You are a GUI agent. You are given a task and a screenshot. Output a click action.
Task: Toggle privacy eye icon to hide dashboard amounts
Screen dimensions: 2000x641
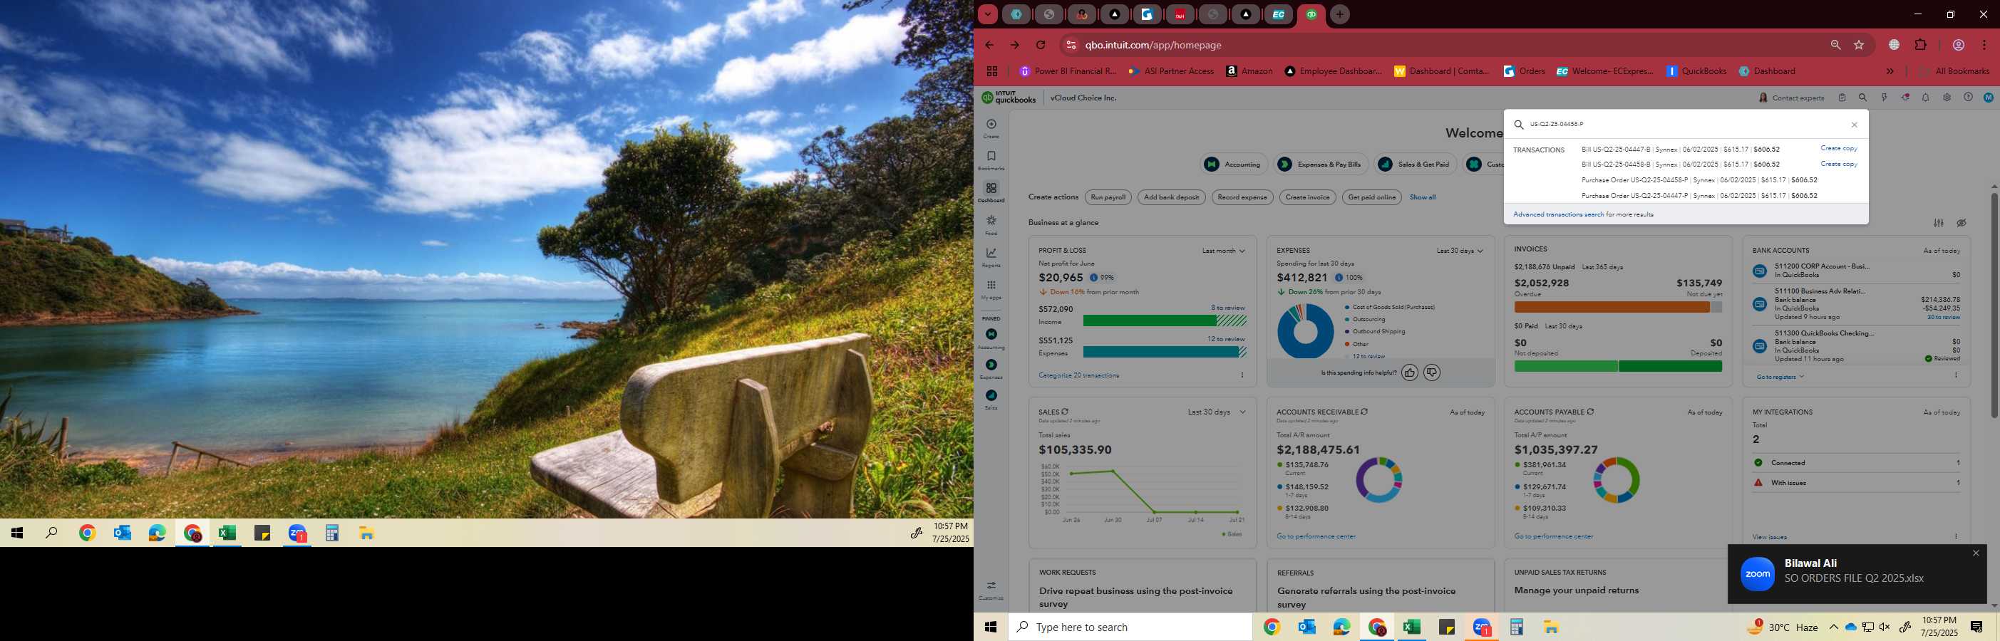pyautogui.click(x=1960, y=223)
